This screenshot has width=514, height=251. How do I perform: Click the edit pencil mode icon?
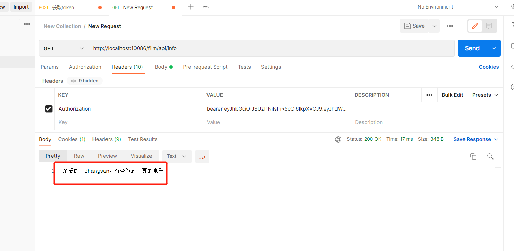475,26
